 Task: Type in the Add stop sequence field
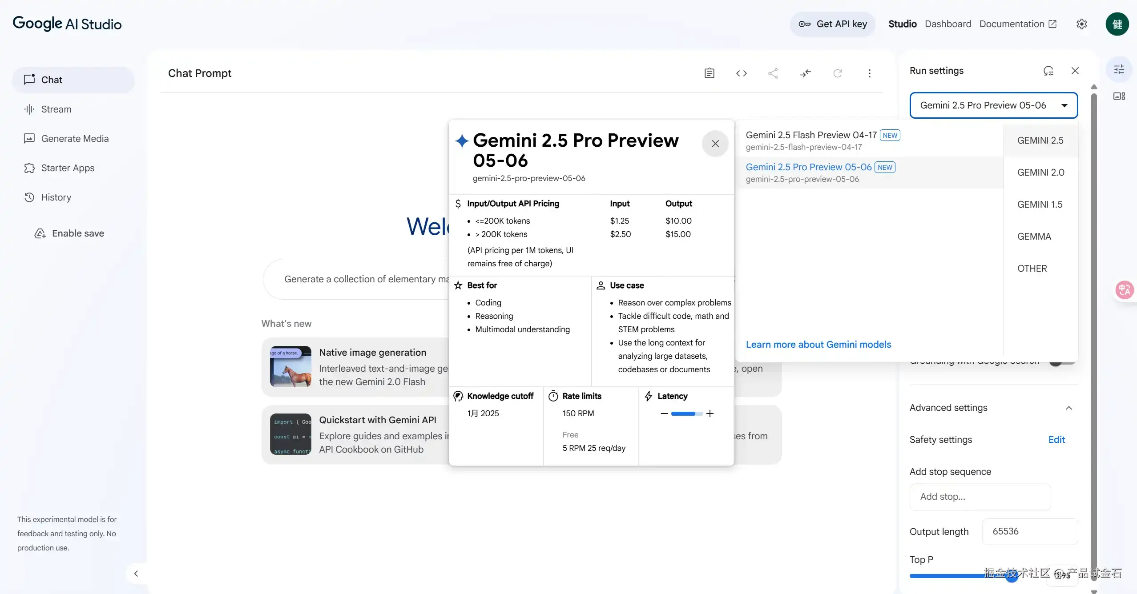point(979,497)
